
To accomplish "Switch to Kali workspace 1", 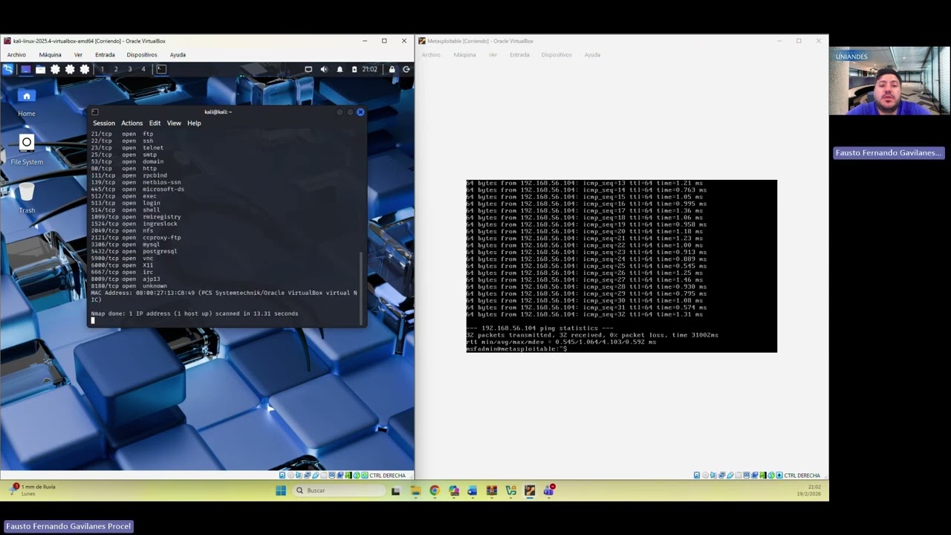I will (x=102, y=69).
